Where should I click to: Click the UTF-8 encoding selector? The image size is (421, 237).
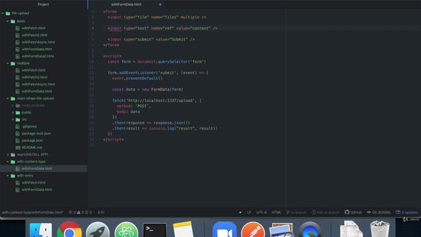click(261, 212)
